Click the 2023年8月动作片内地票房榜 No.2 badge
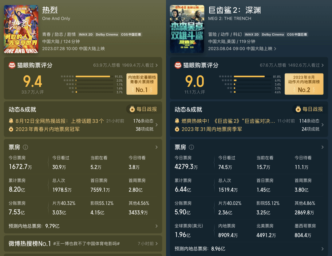Screen dimensions: 332x256 (x=304, y=84)
